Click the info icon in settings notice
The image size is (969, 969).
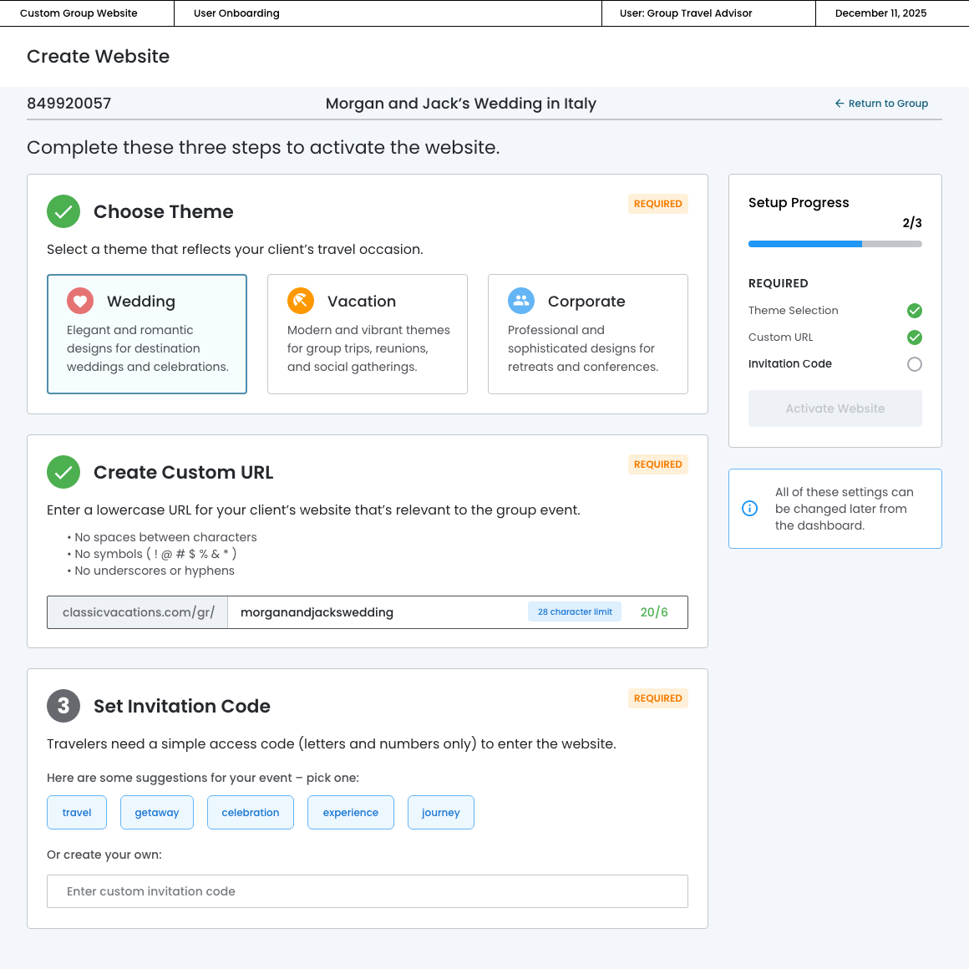tap(750, 509)
